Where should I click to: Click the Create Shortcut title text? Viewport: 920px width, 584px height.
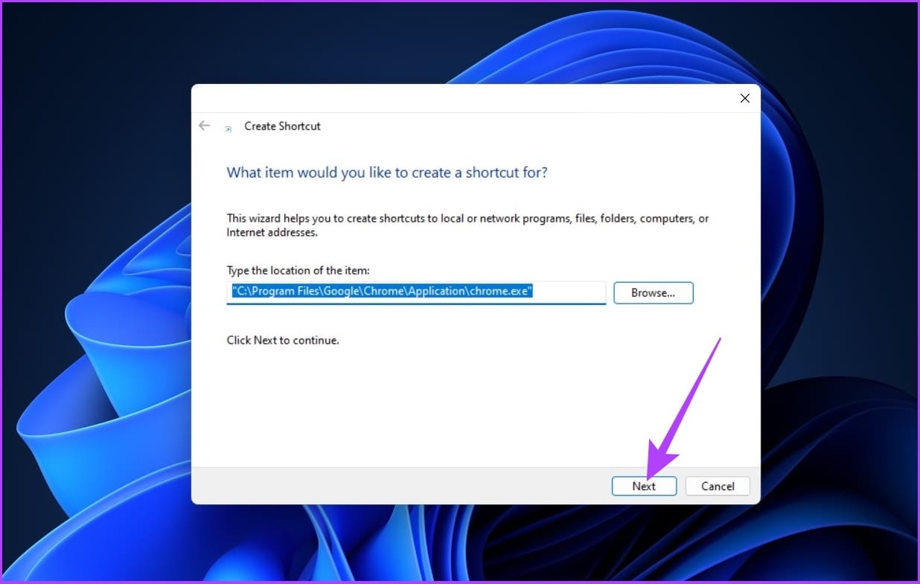(x=282, y=126)
